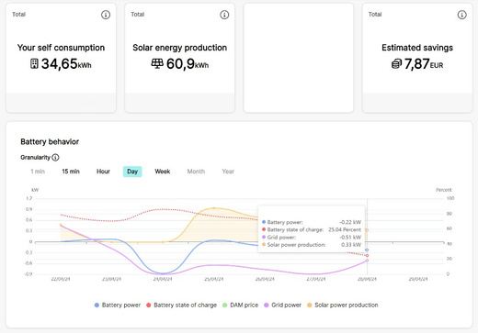The width and height of the screenshot is (478, 333).
Task: Toggle DAM price series in legend
Action: [240, 305]
